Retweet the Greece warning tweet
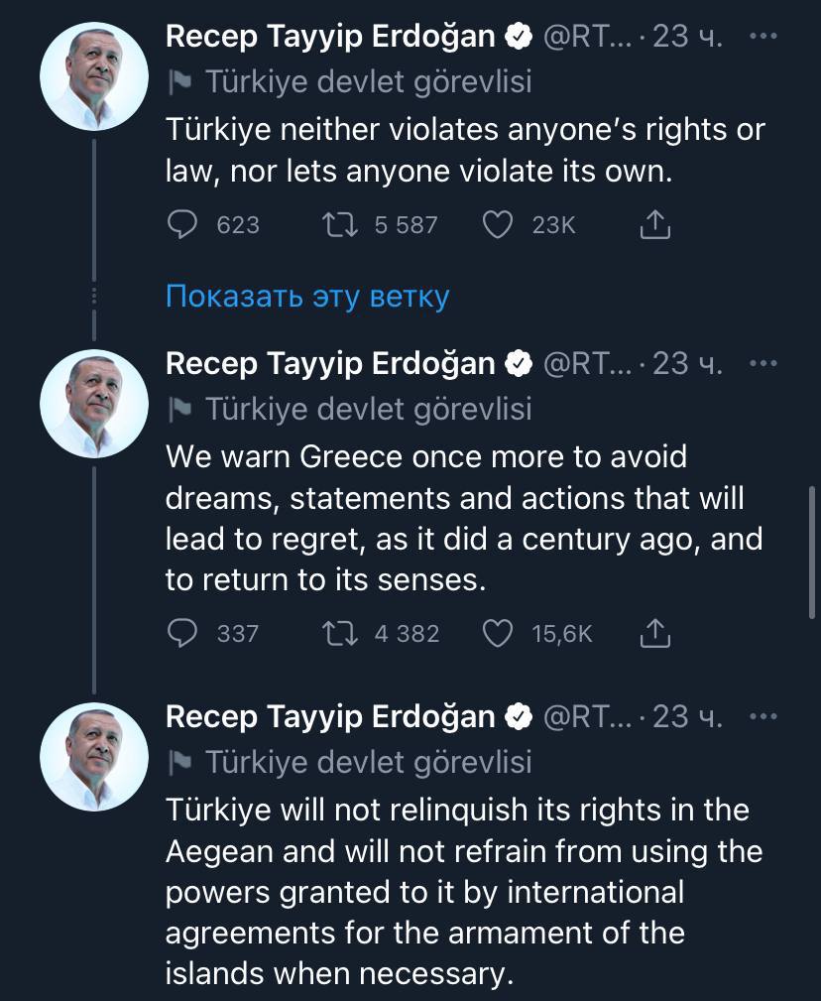This screenshot has width=821, height=1001. [x=340, y=634]
